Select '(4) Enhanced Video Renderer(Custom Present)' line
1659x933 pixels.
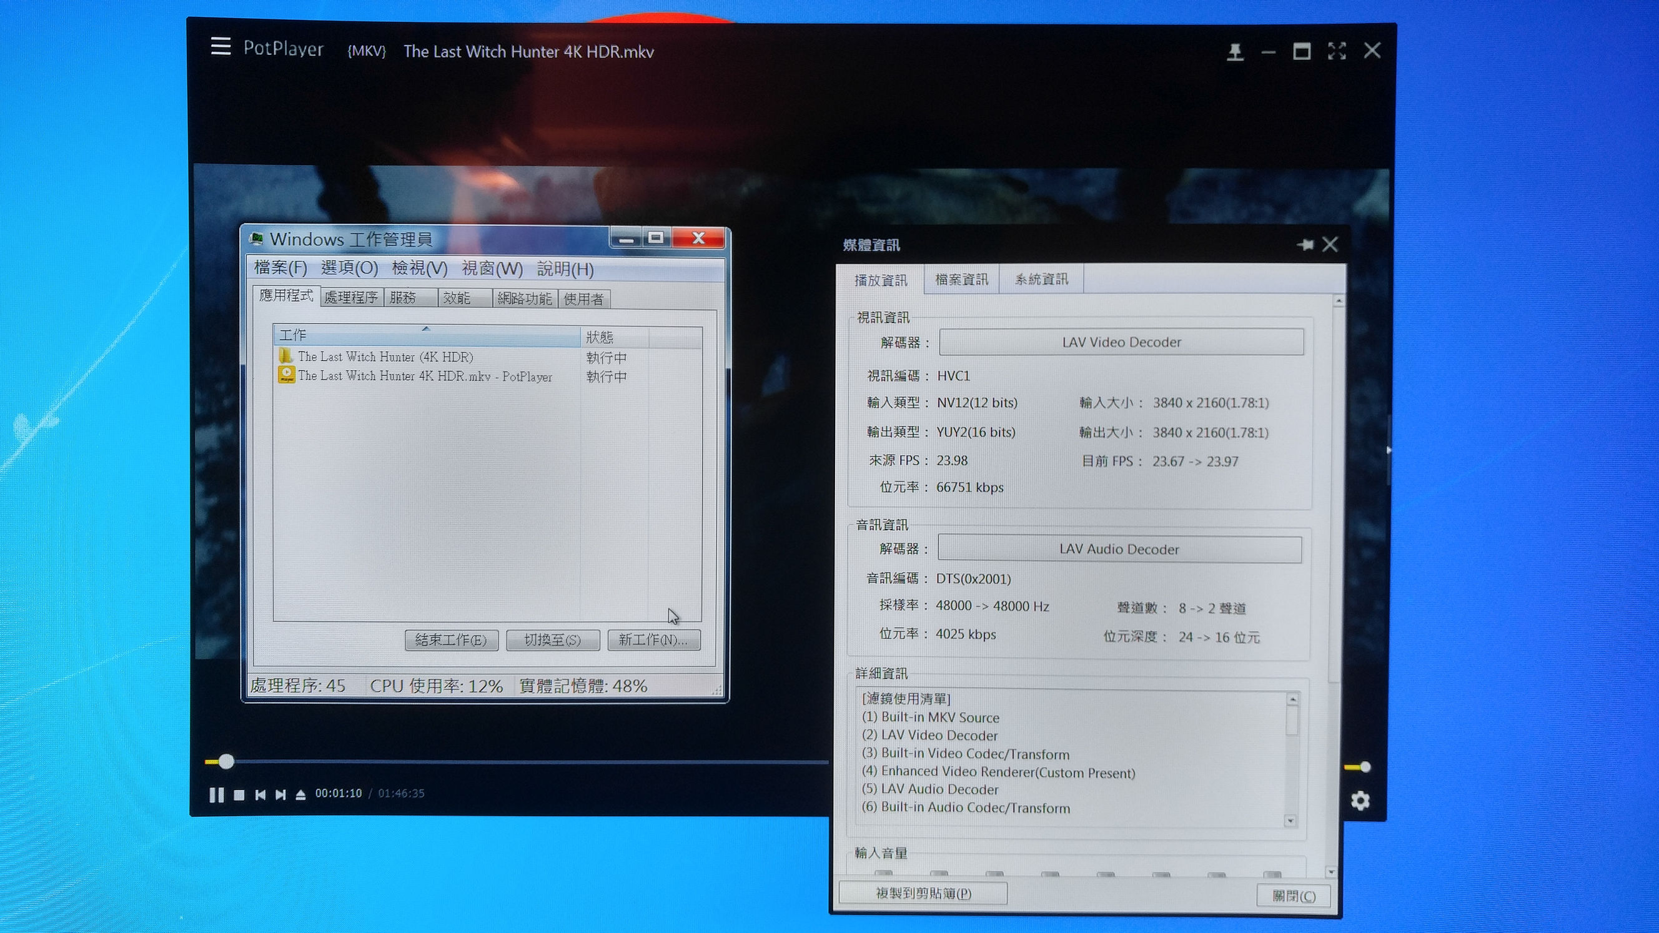pyautogui.click(x=998, y=772)
